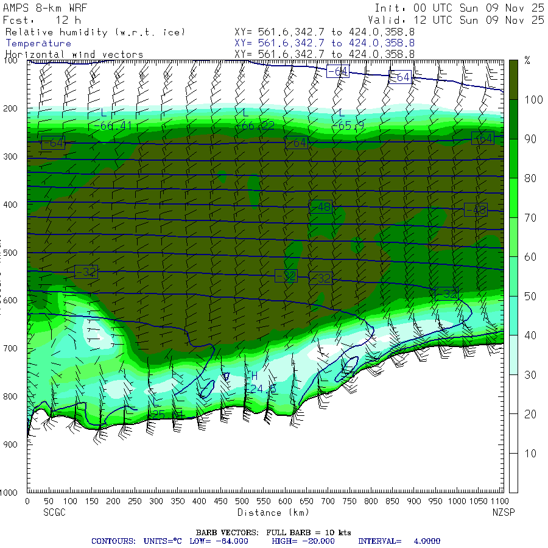Click the blue 'Temperature' field label

(x=38, y=43)
